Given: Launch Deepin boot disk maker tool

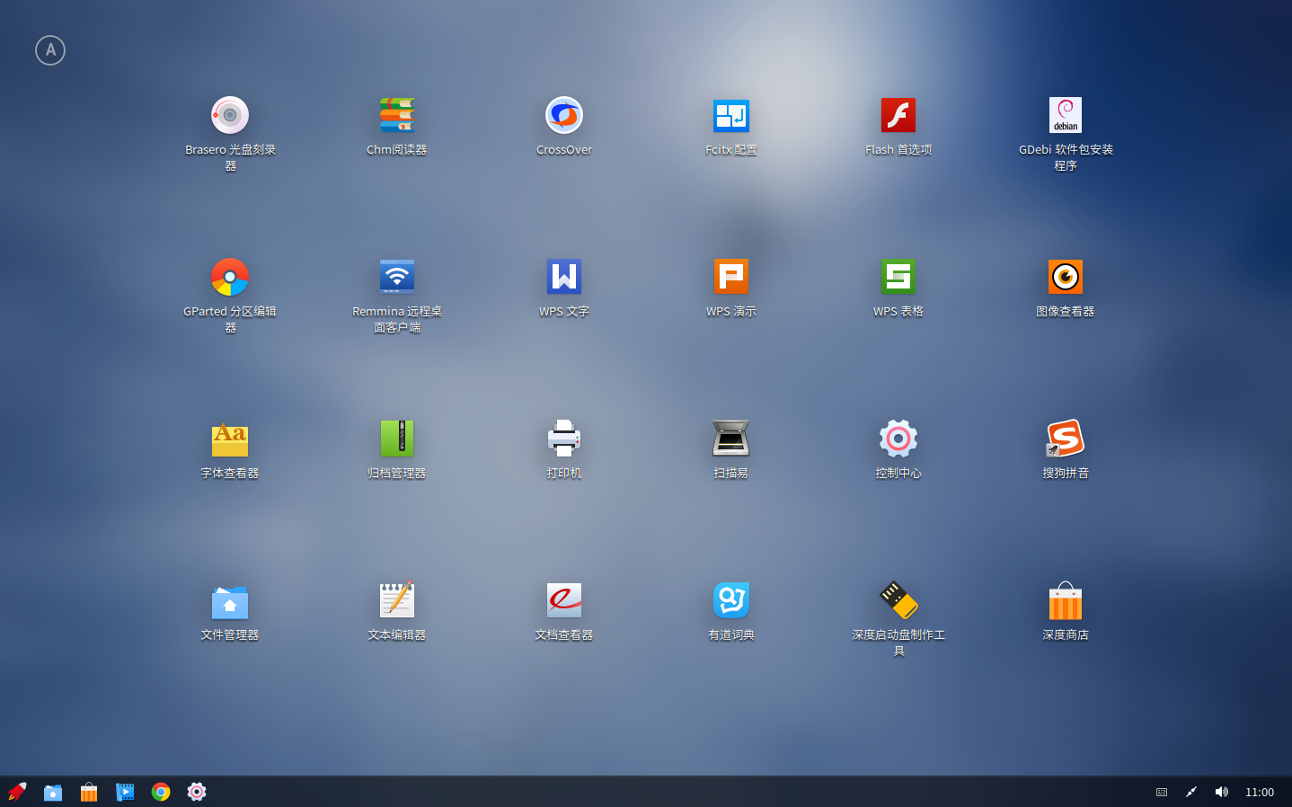Looking at the screenshot, I should point(898,601).
